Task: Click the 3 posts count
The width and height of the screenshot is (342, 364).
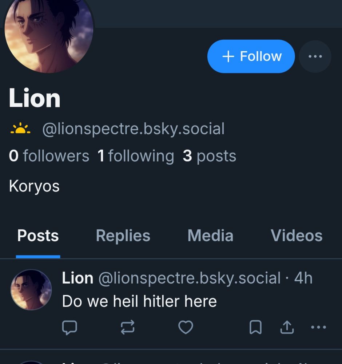Action: pos(210,156)
